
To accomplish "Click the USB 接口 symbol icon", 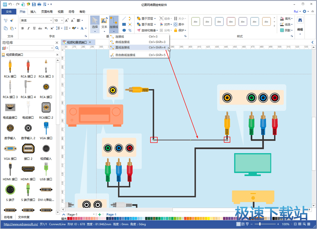I will 46,170.
